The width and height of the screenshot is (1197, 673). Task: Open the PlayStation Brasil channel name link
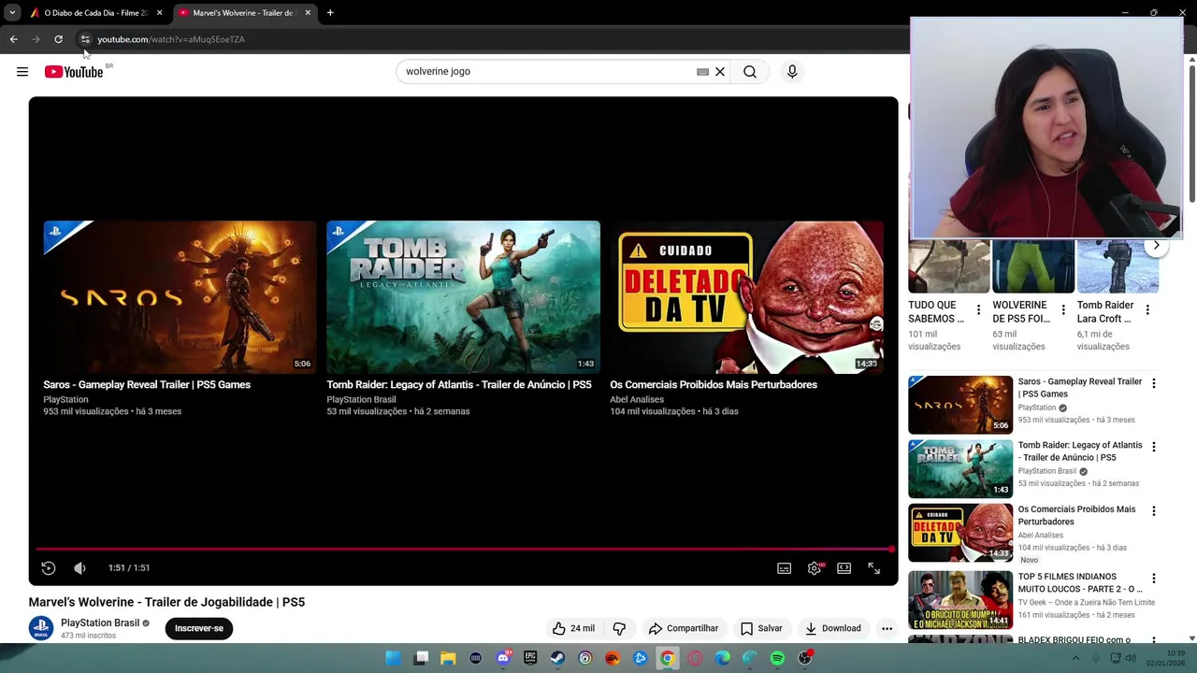[100, 623]
